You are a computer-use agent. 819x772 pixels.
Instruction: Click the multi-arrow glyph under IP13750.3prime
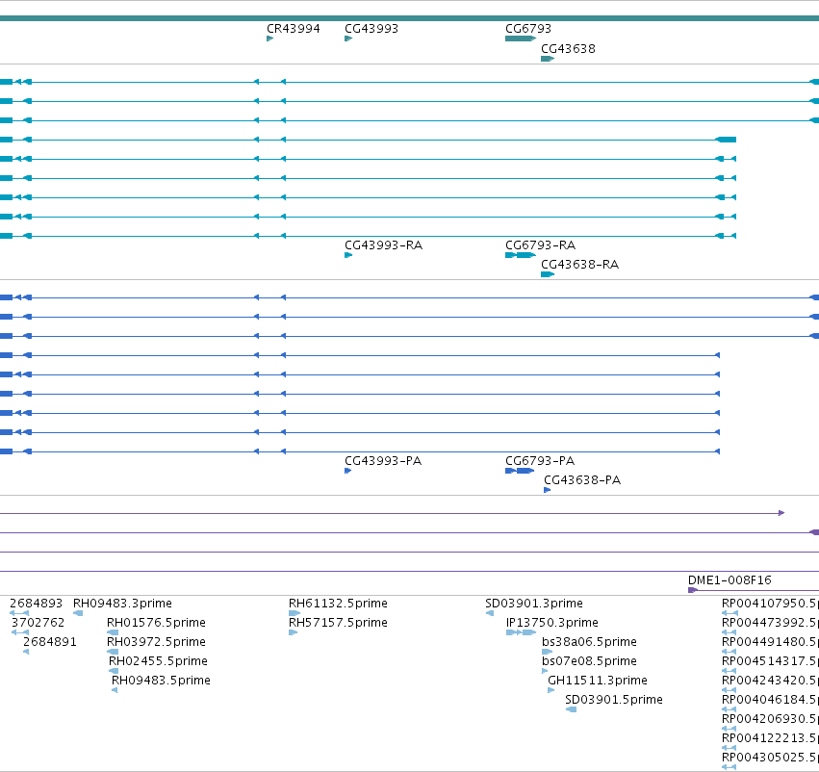521,632
